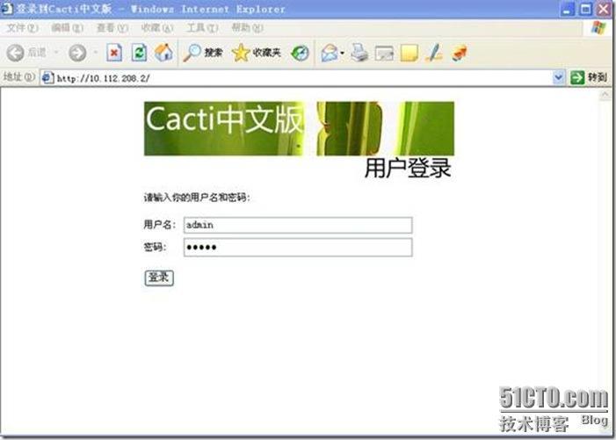Click the window-shaped toolbar icon after the printer
The width and height of the screenshot is (616, 440).
coord(384,54)
